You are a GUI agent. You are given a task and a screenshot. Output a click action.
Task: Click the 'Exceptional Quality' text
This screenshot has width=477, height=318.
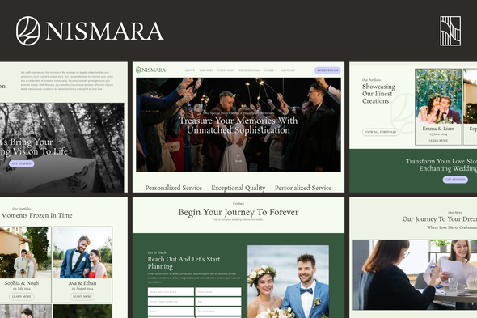[238, 188]
